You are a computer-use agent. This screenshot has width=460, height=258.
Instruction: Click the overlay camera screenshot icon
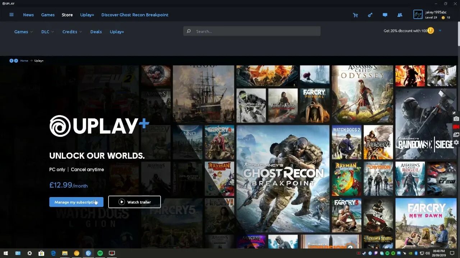[456, 119]
